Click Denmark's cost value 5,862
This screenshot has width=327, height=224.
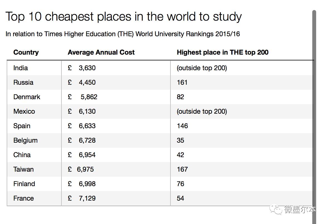(x=89, y=97)
